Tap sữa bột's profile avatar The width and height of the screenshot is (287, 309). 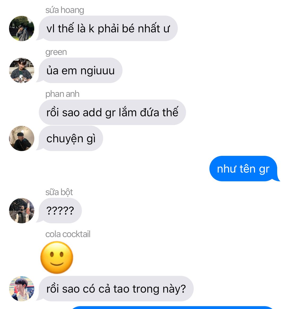[x=22, y=211]
